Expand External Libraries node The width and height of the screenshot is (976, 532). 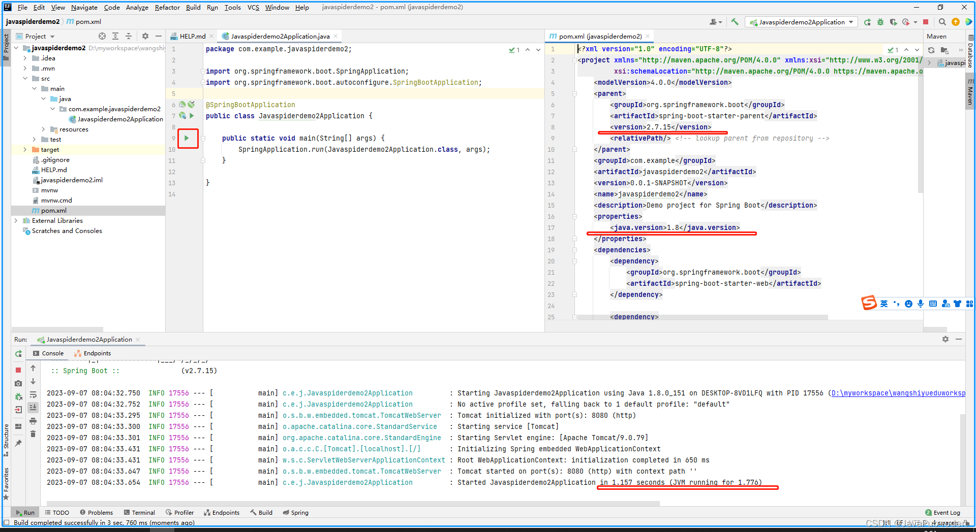coord(16,221)
